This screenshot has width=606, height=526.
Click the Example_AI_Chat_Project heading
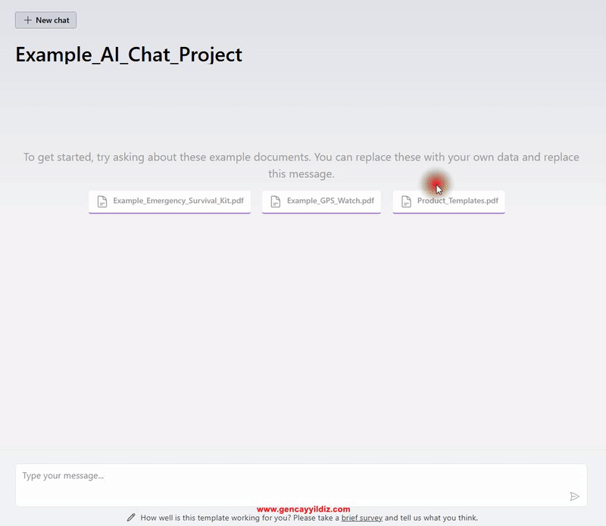[129, 54]
